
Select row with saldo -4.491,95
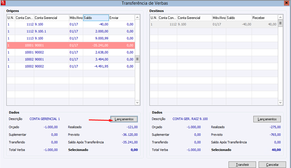(71, 66)
